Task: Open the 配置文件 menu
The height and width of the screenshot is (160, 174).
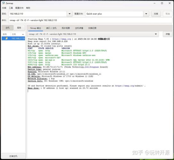Action: tap(20, 8)
